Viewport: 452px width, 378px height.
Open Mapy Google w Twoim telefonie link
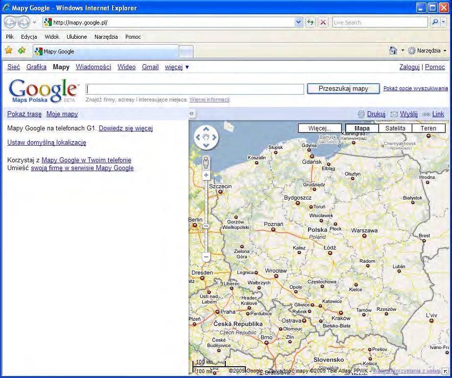tap(86, 160)
